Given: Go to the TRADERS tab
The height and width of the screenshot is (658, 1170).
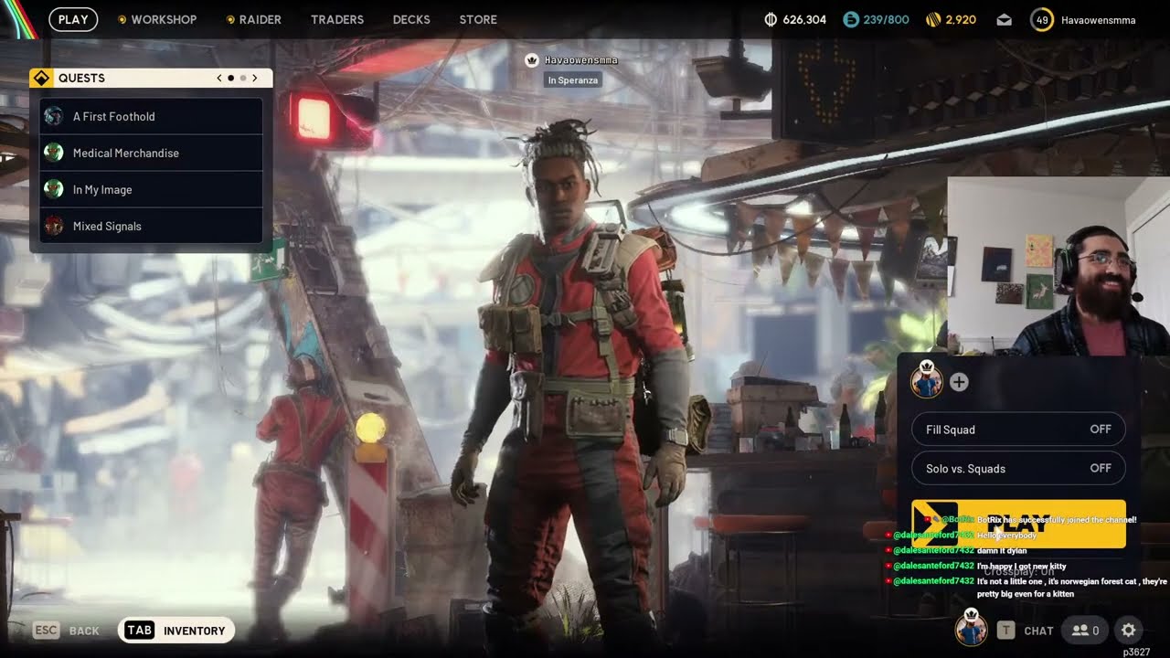Looking at the screenshot, I should pyautogui.click(x=337, y=19).
